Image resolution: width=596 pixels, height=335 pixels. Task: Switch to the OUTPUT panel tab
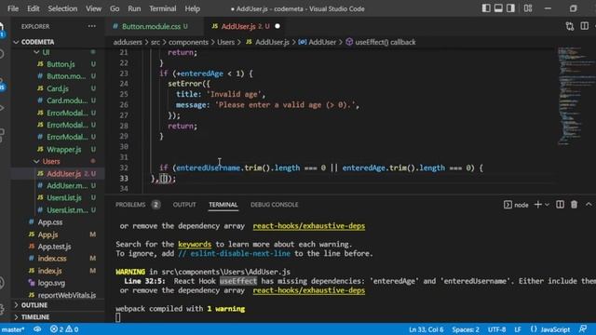pyautogui.click(x=184, y=205)
